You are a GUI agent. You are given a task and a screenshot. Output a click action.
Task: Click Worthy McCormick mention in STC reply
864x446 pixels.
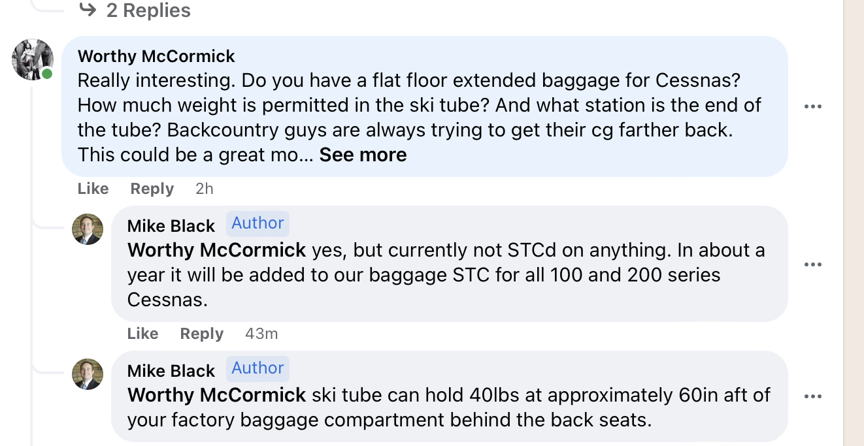216,250
